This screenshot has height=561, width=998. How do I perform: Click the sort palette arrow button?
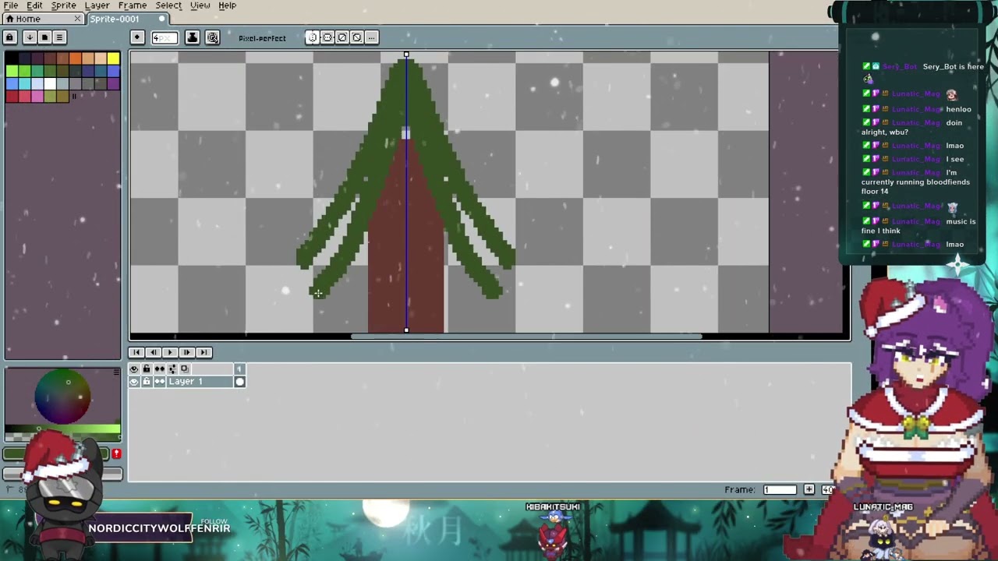[x=30, y=37]
